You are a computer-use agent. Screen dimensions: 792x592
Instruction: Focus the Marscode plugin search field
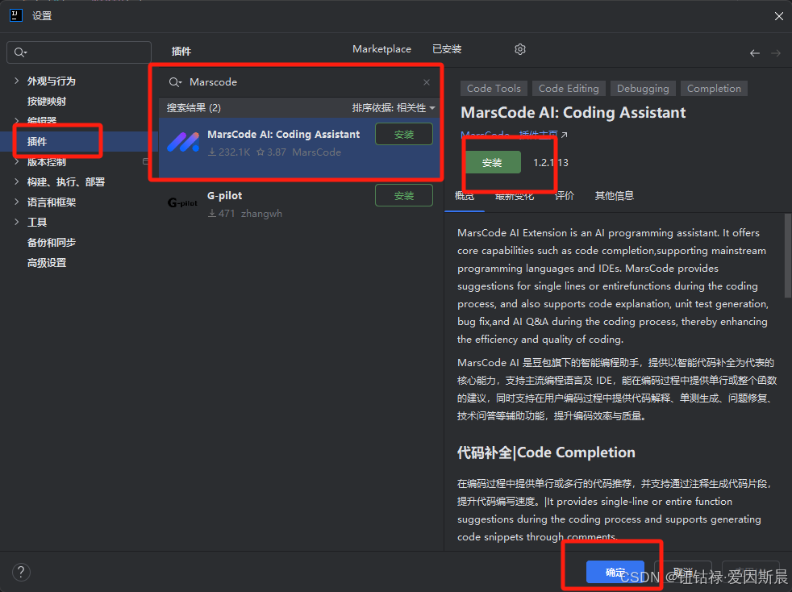pos(300,81)
